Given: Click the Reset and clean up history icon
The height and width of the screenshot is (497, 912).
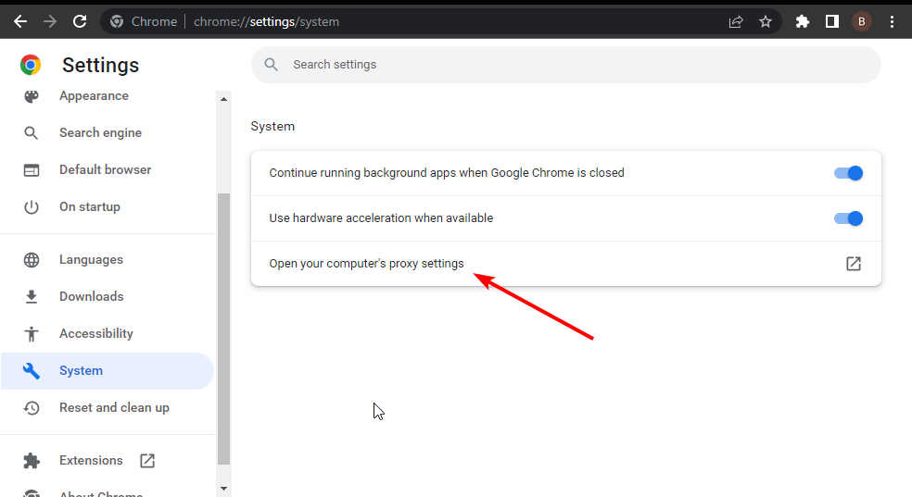Looking at the screenshot, I should (32, 407).
